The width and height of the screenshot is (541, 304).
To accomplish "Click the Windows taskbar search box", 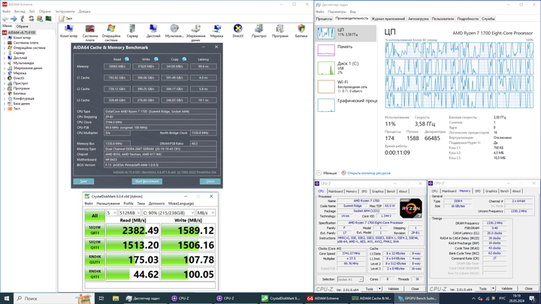I will coord(54,298).
